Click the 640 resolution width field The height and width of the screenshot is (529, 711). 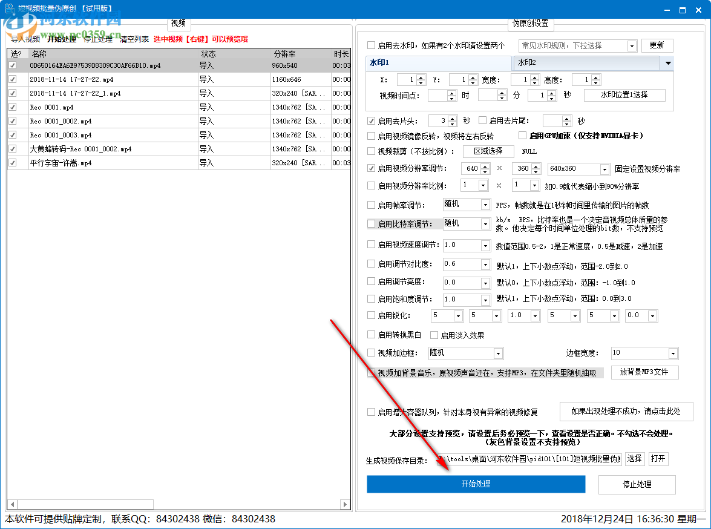(x=471, y=169)
